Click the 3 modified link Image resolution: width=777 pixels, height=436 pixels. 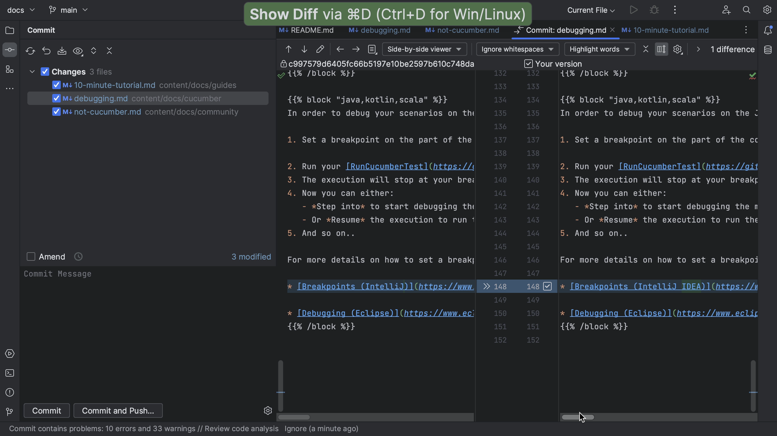(251, 257)
